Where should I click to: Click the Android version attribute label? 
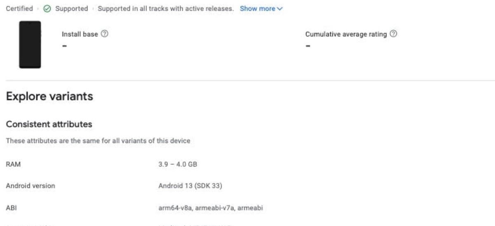[31, 186]
